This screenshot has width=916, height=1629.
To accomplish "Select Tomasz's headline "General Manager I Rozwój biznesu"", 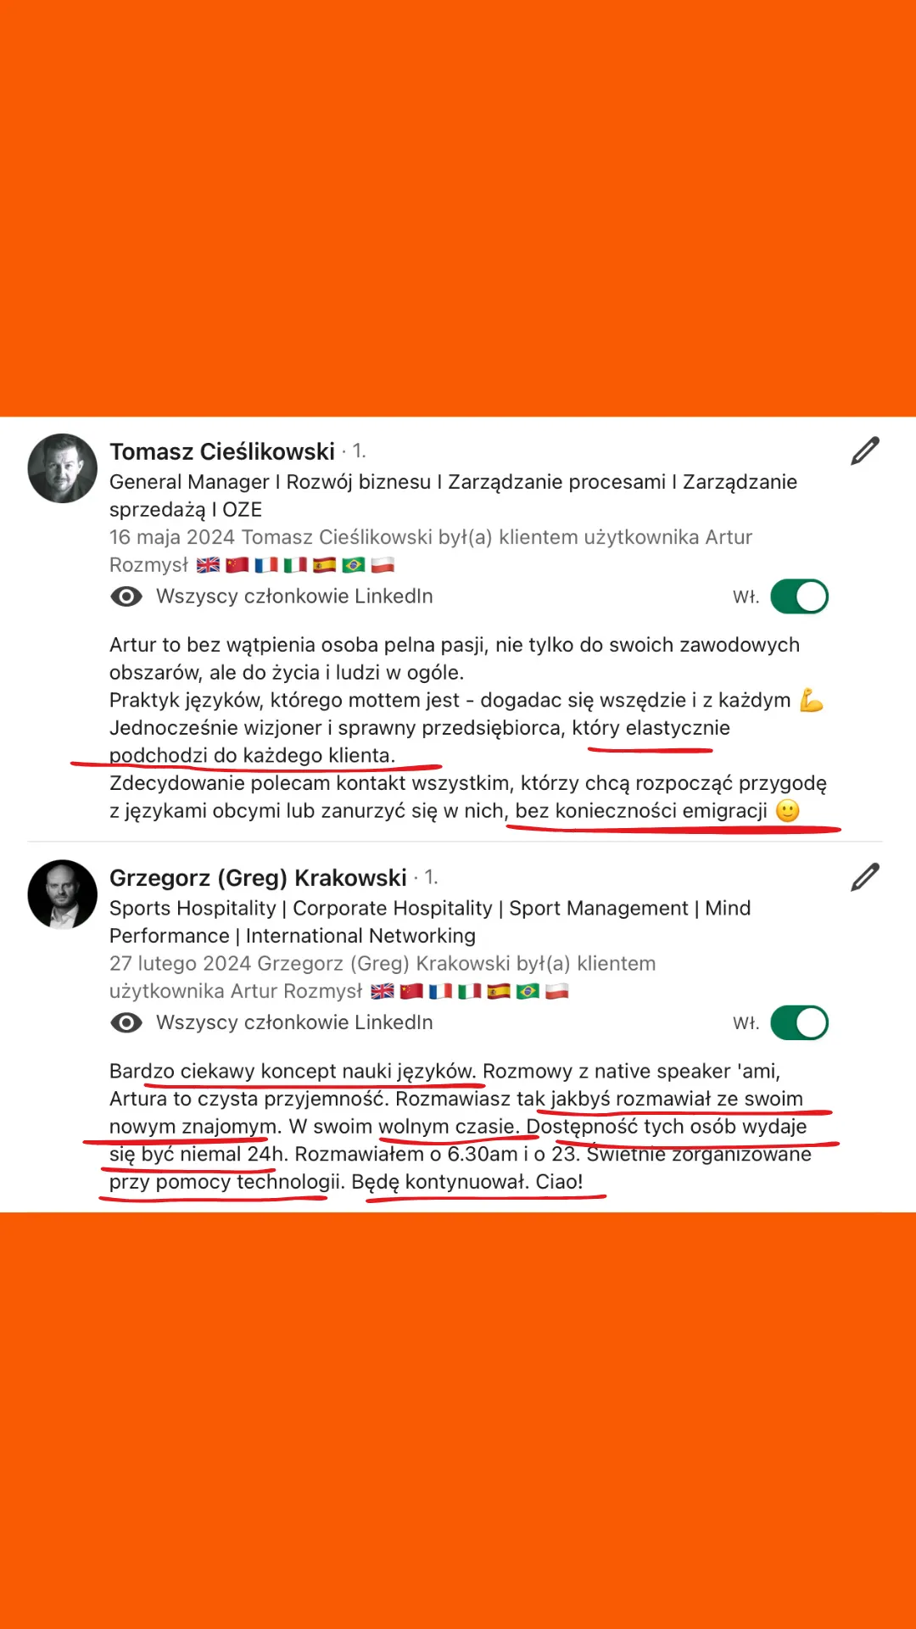I will click(x=271, y=482).
